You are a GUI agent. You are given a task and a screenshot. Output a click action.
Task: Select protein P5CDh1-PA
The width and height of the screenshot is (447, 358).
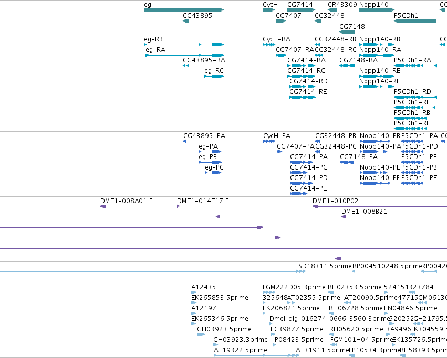pos(412,141)
